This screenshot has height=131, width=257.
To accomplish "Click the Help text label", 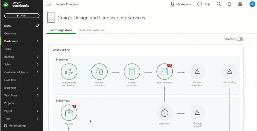I will (207, 4).
